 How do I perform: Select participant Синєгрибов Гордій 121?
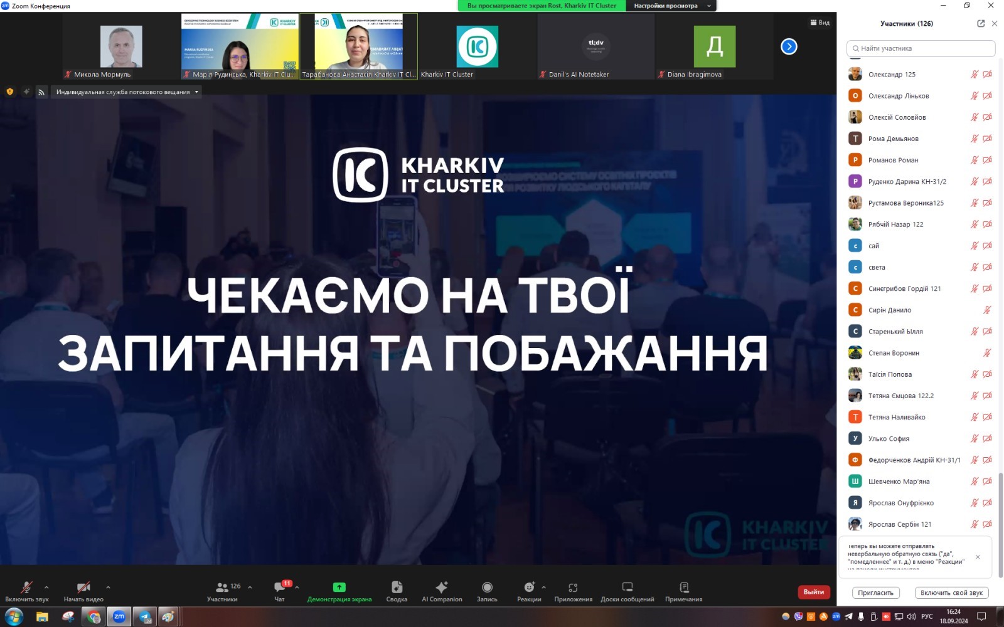pyautogui.click(x=921, y=288)
